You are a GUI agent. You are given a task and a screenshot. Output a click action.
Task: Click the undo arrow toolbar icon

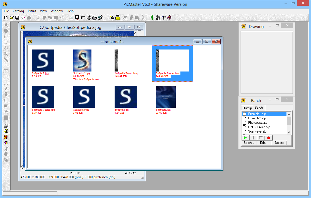point(62,18)
